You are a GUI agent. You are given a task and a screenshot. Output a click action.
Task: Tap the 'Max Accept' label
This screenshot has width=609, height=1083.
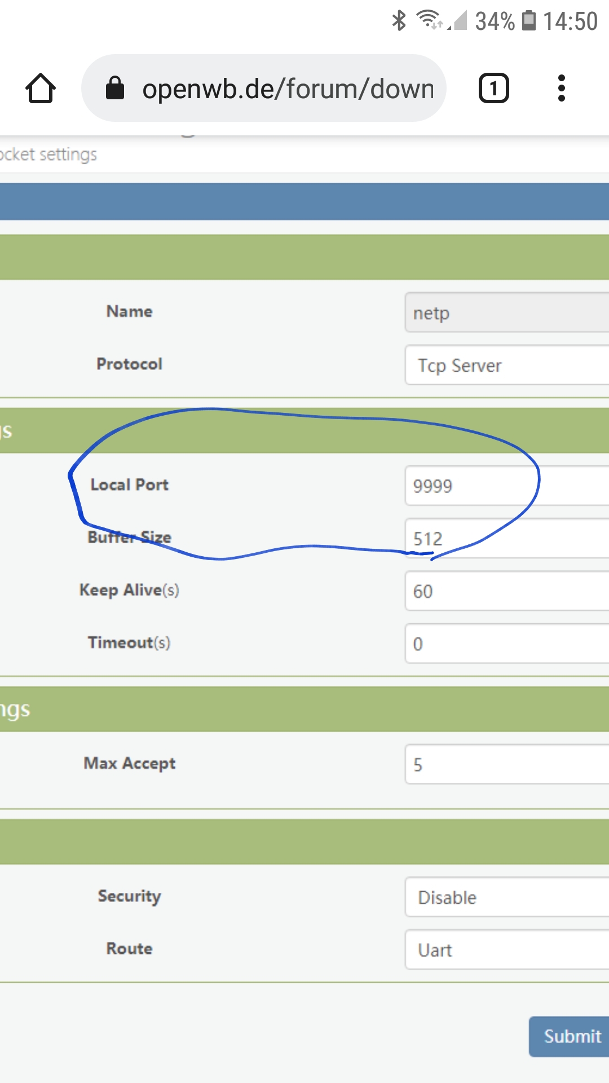pyautogui.click(x=130, y=763)
